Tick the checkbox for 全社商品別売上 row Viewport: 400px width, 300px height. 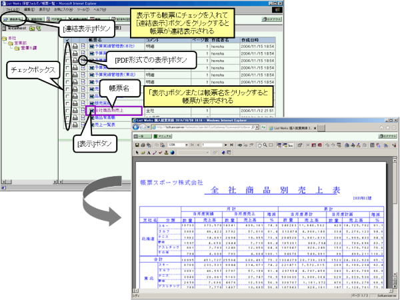(67, 111)
